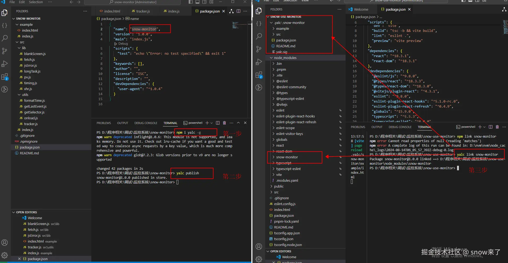This screenshot has width=508, height=263.
Task: Open Source Control in left activity bar
Action: pos(5,51)
